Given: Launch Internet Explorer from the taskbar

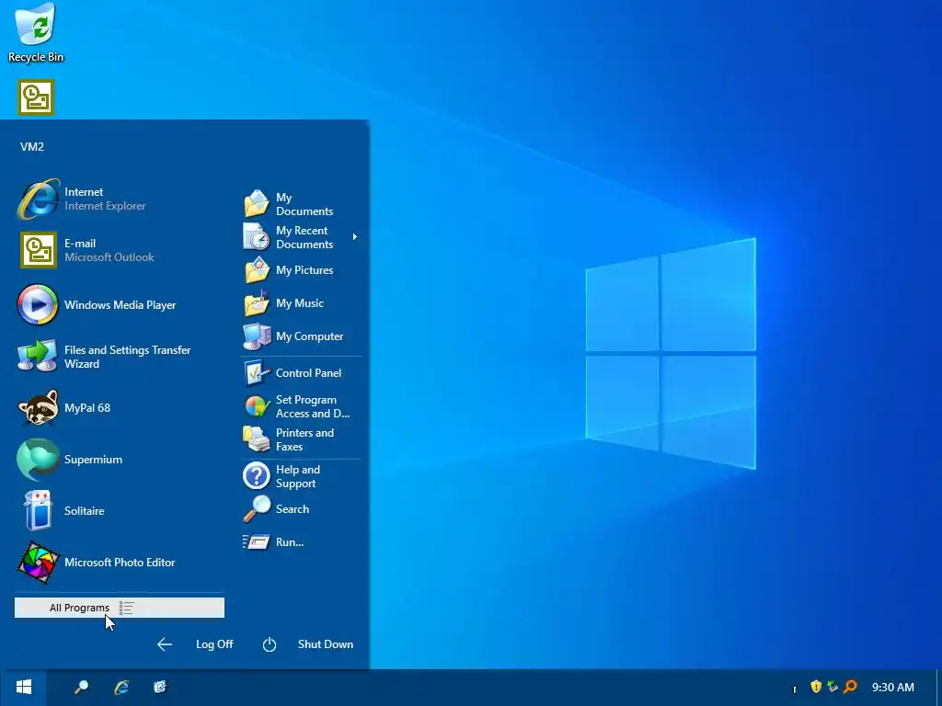Looking at the screenshot, I should coord(121,688).
